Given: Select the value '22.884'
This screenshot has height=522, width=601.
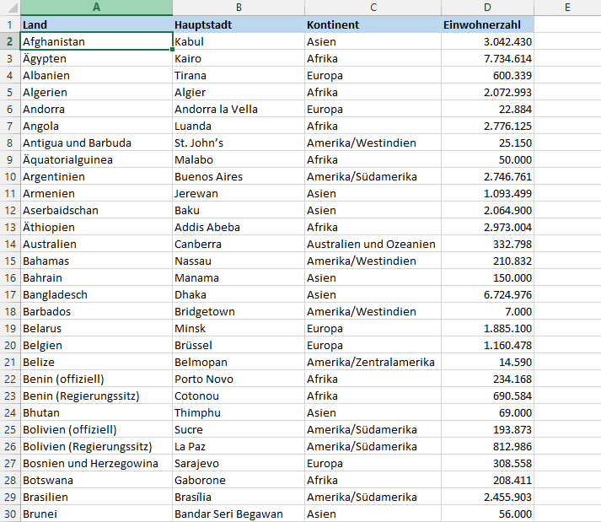Looking at the screenshot, I should click(x=487, y=109).
